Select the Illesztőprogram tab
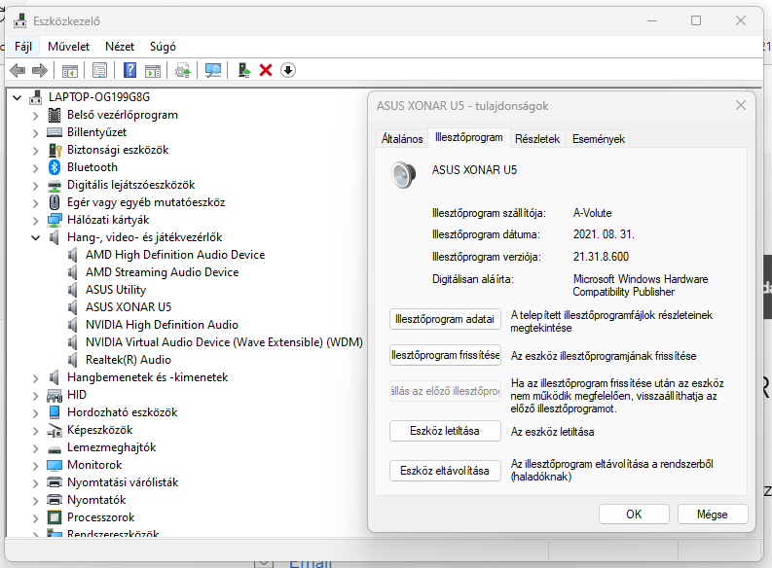772x568 pixels. (468, 138)
